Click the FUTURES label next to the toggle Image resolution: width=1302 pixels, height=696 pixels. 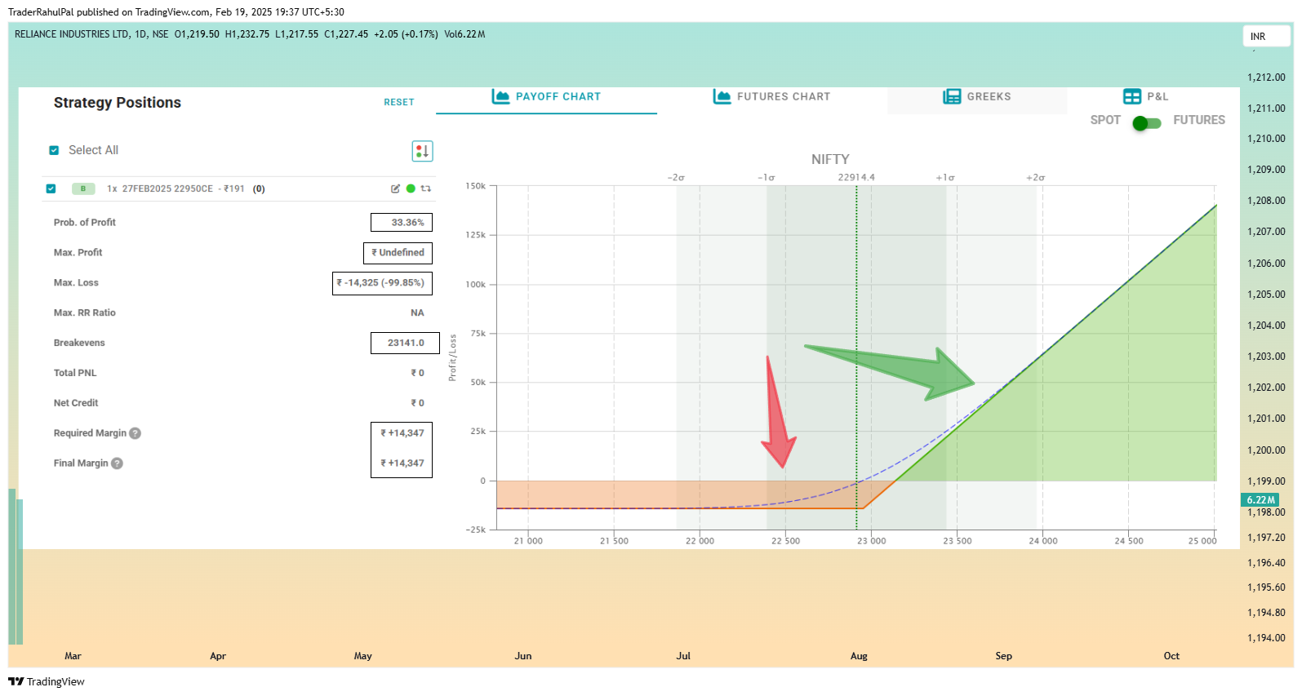(x=1199, y=120)
